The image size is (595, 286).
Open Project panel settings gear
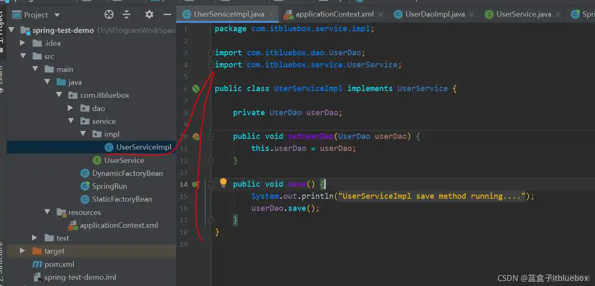149,15
